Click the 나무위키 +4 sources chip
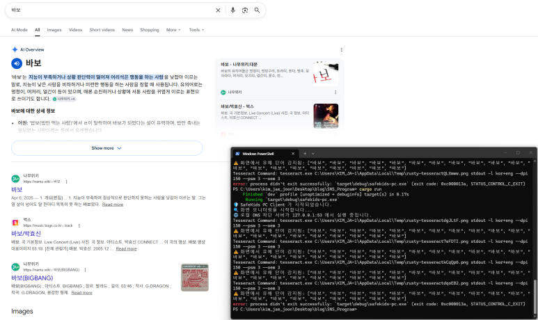 click(64, 99)
